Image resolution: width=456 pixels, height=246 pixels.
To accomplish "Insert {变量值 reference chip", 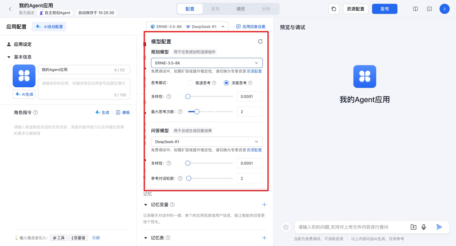I will (78, 238).
